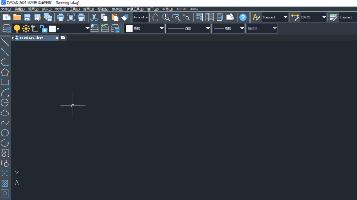The height and width of the screenshot is (200, 357).
Task: Click the Paste clipboard icon
Action: (x=115, y=17)
